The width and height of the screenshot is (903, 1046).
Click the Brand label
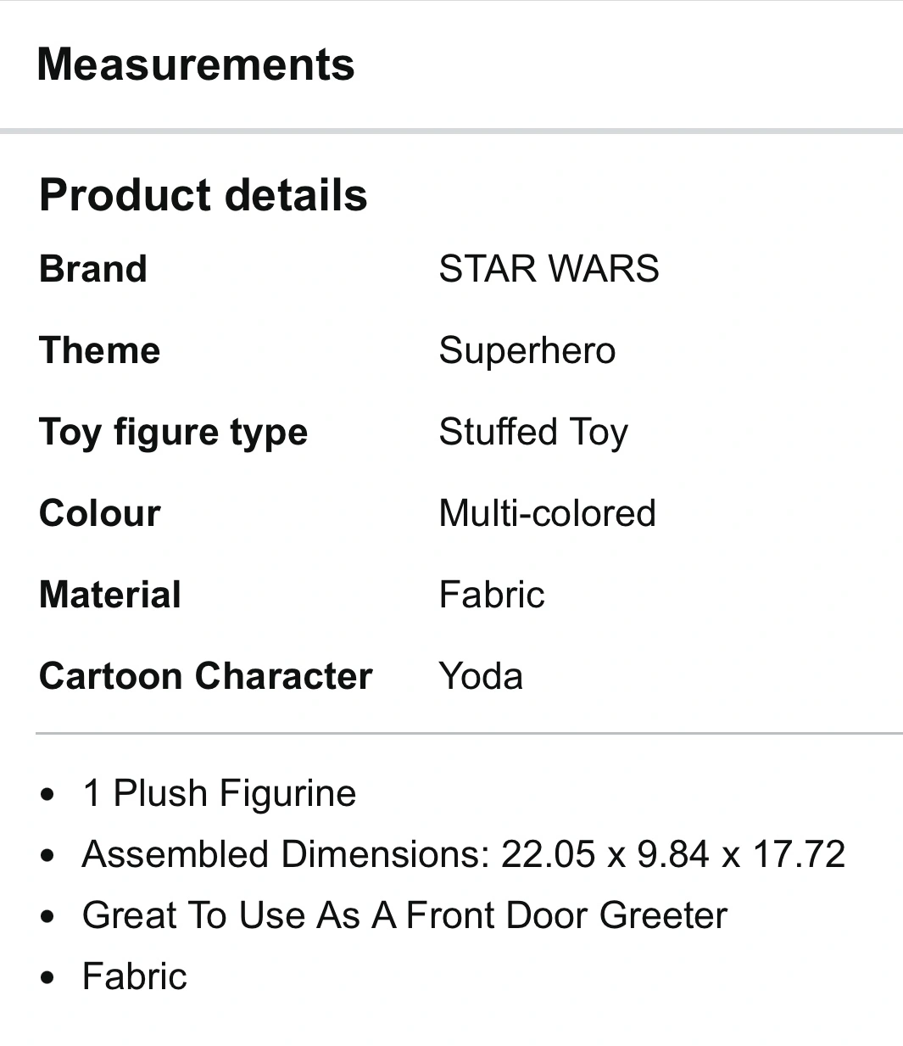pyautogui.click(x=93, y=269)
